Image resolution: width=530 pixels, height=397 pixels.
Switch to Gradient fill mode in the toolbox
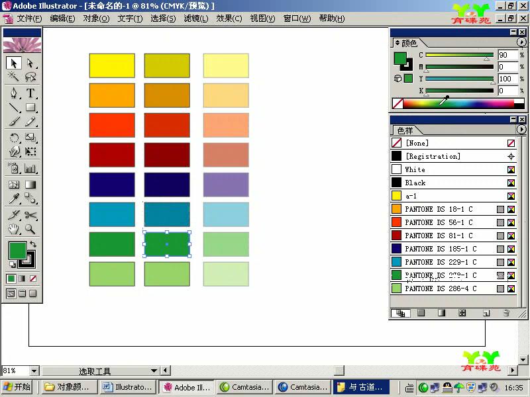(x=22, y=279)
